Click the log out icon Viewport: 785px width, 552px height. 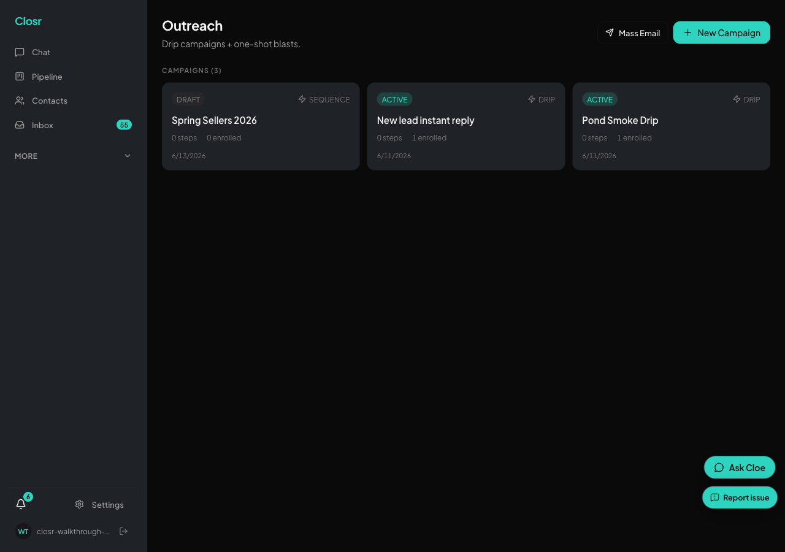(x=123, y=531)
